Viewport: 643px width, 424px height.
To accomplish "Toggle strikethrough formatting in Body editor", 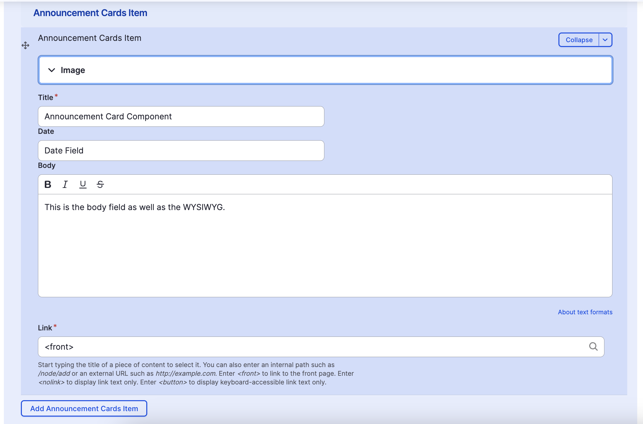I will [x=100, y=184].
